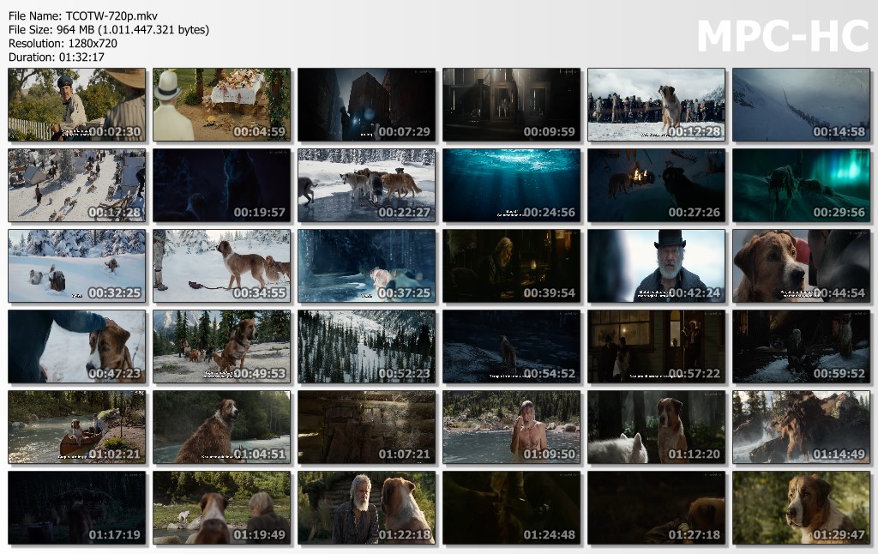
Task: Open the frame at 00:22:27
Action: coord(367,185)
